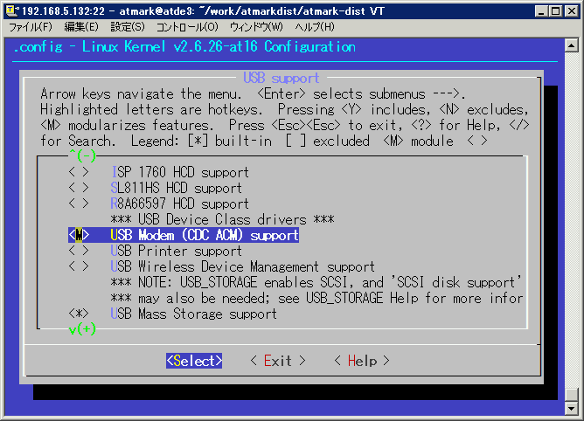584x421 pixels.
Task: Click the .config Linux Kernel Configuration heading
Action: click(x=184, y=47)
